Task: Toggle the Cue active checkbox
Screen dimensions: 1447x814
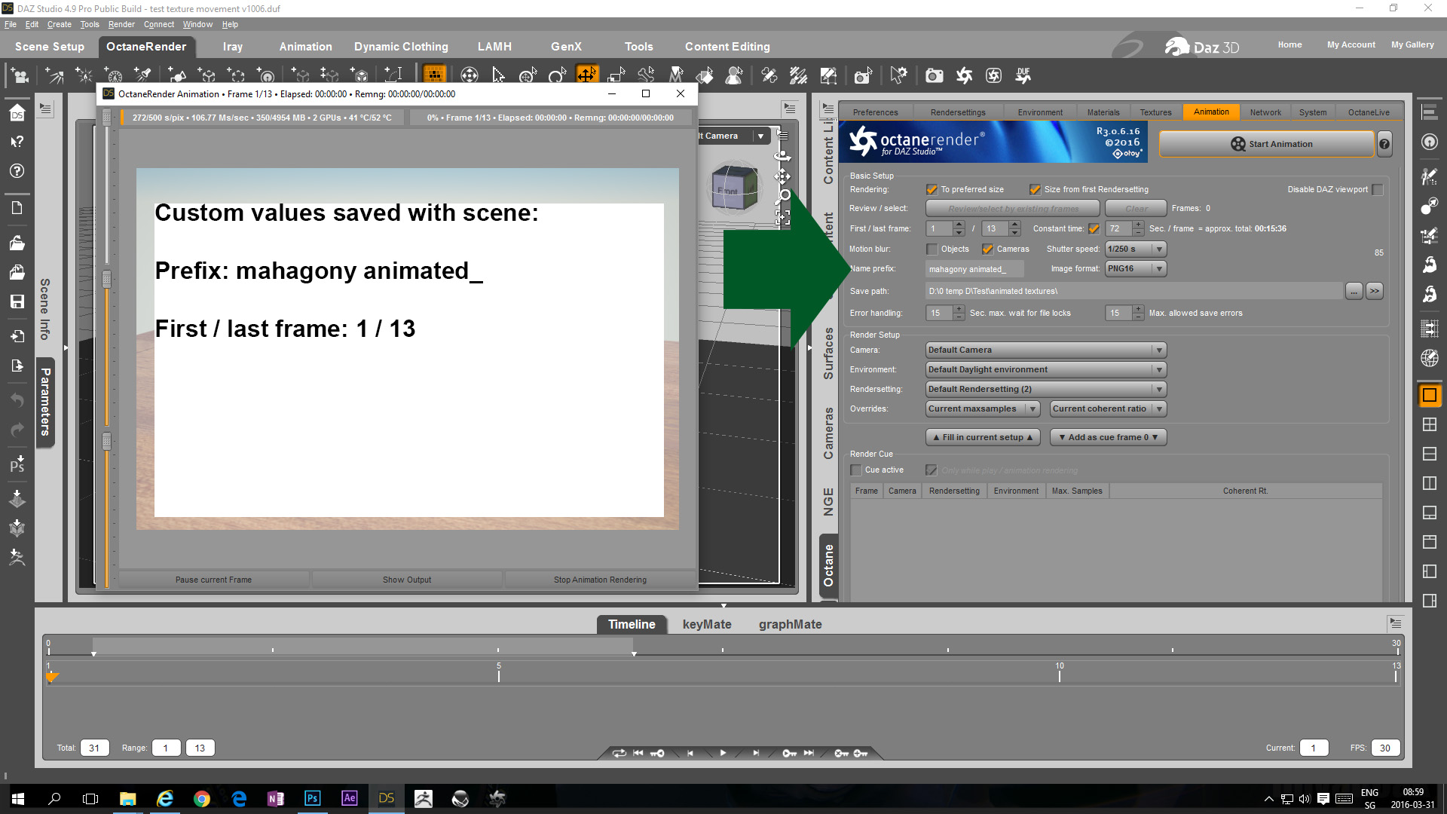Action: pyautogui.click(x=856, y=470)
